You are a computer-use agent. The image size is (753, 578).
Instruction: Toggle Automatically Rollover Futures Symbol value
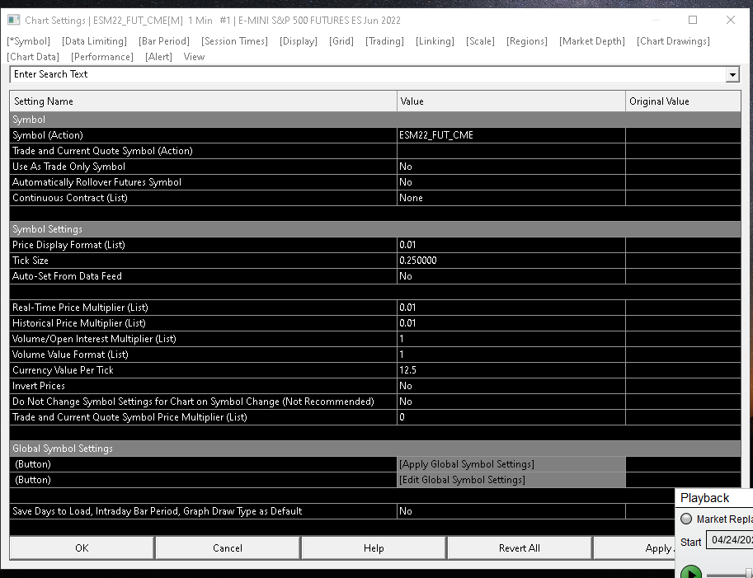pyautogui.click(x=511, y=182)
